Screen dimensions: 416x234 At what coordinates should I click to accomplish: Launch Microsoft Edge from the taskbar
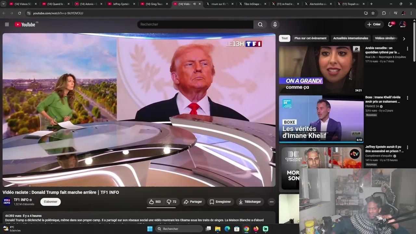point(227,229)
